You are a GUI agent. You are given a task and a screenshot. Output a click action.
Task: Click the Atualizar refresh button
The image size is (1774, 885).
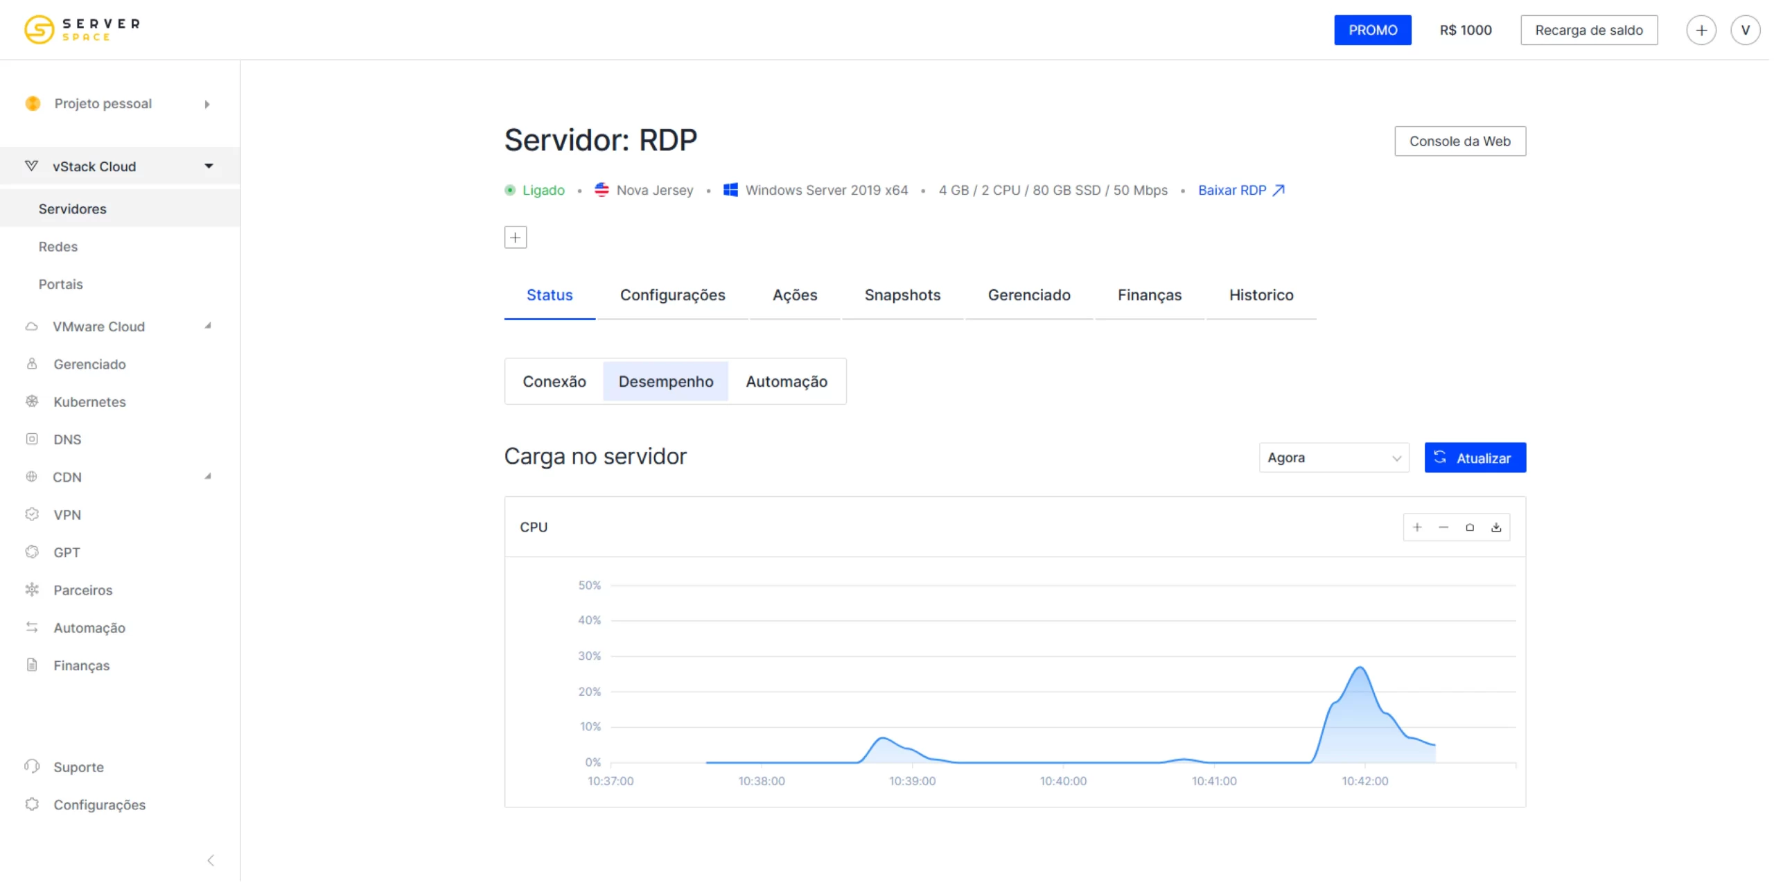[1475, 458]
